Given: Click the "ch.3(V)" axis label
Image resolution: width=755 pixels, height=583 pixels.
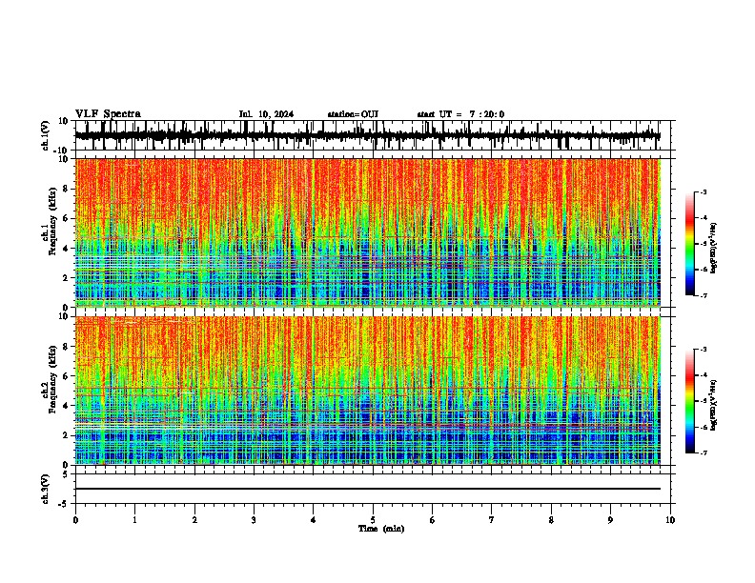Looking at the screenshot, I should 46,489.
